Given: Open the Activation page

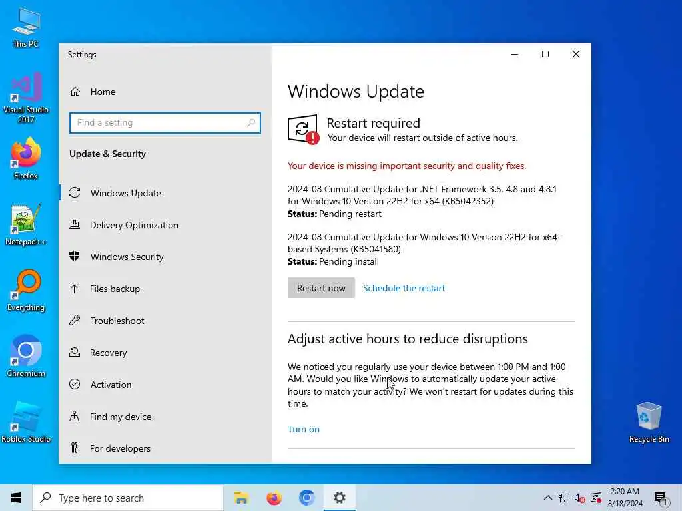Looking at the screenshot, I should pyautogui.click(x=165, y=385).
